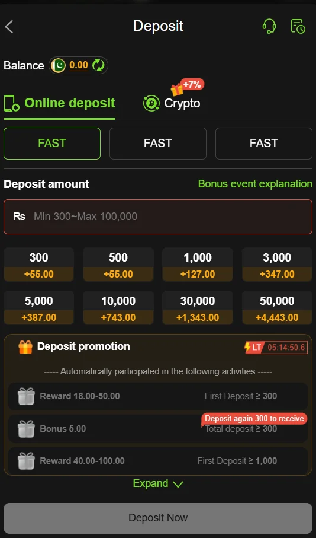The width and height of the screenshot is (316, 538).
Task: Click the orange Deposit promotion gift icon
Action: 25,347
